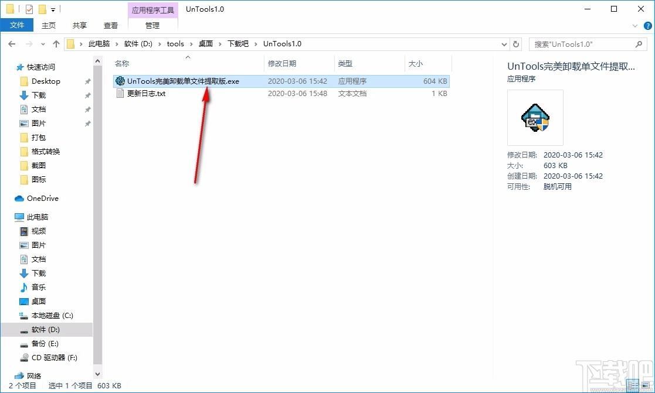Refresh the current folder view

[x=516, y=44]
